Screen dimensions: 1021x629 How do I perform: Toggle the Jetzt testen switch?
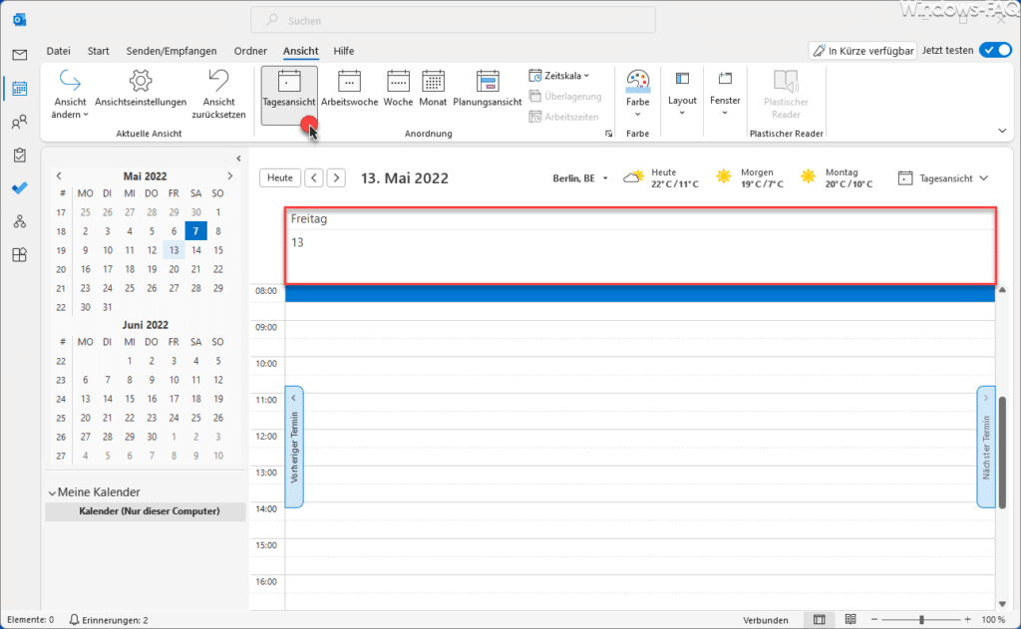click(996, 50)
